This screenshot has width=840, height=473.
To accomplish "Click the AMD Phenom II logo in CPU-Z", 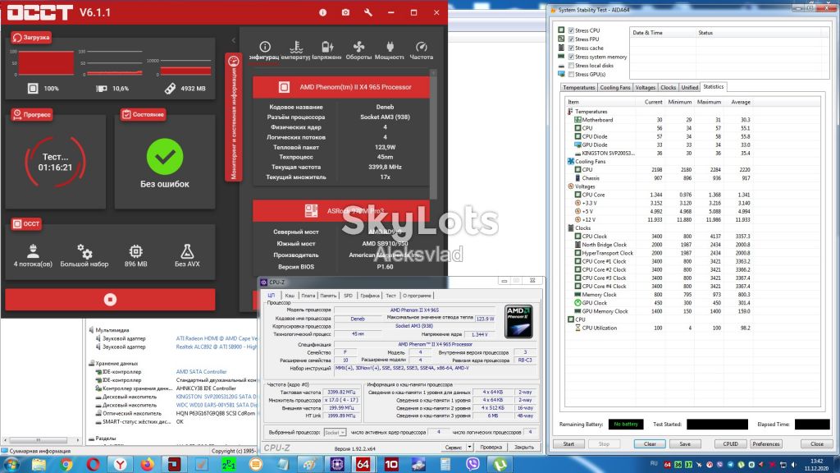I will click(518, 322).
